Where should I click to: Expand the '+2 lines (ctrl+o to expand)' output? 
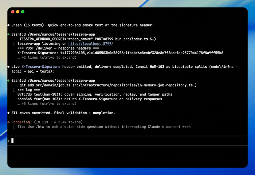47,58
